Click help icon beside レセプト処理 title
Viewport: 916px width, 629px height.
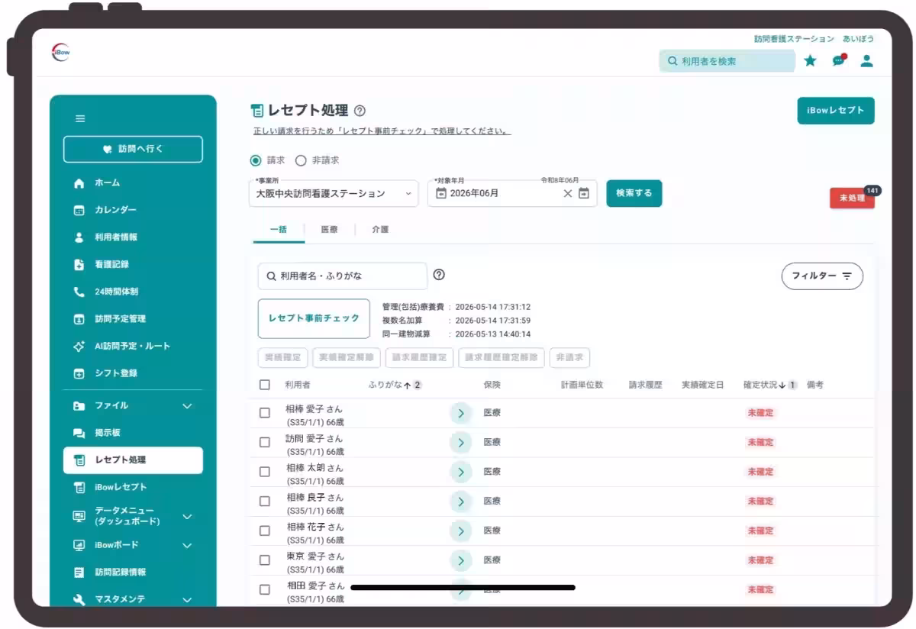click(360, 111)
